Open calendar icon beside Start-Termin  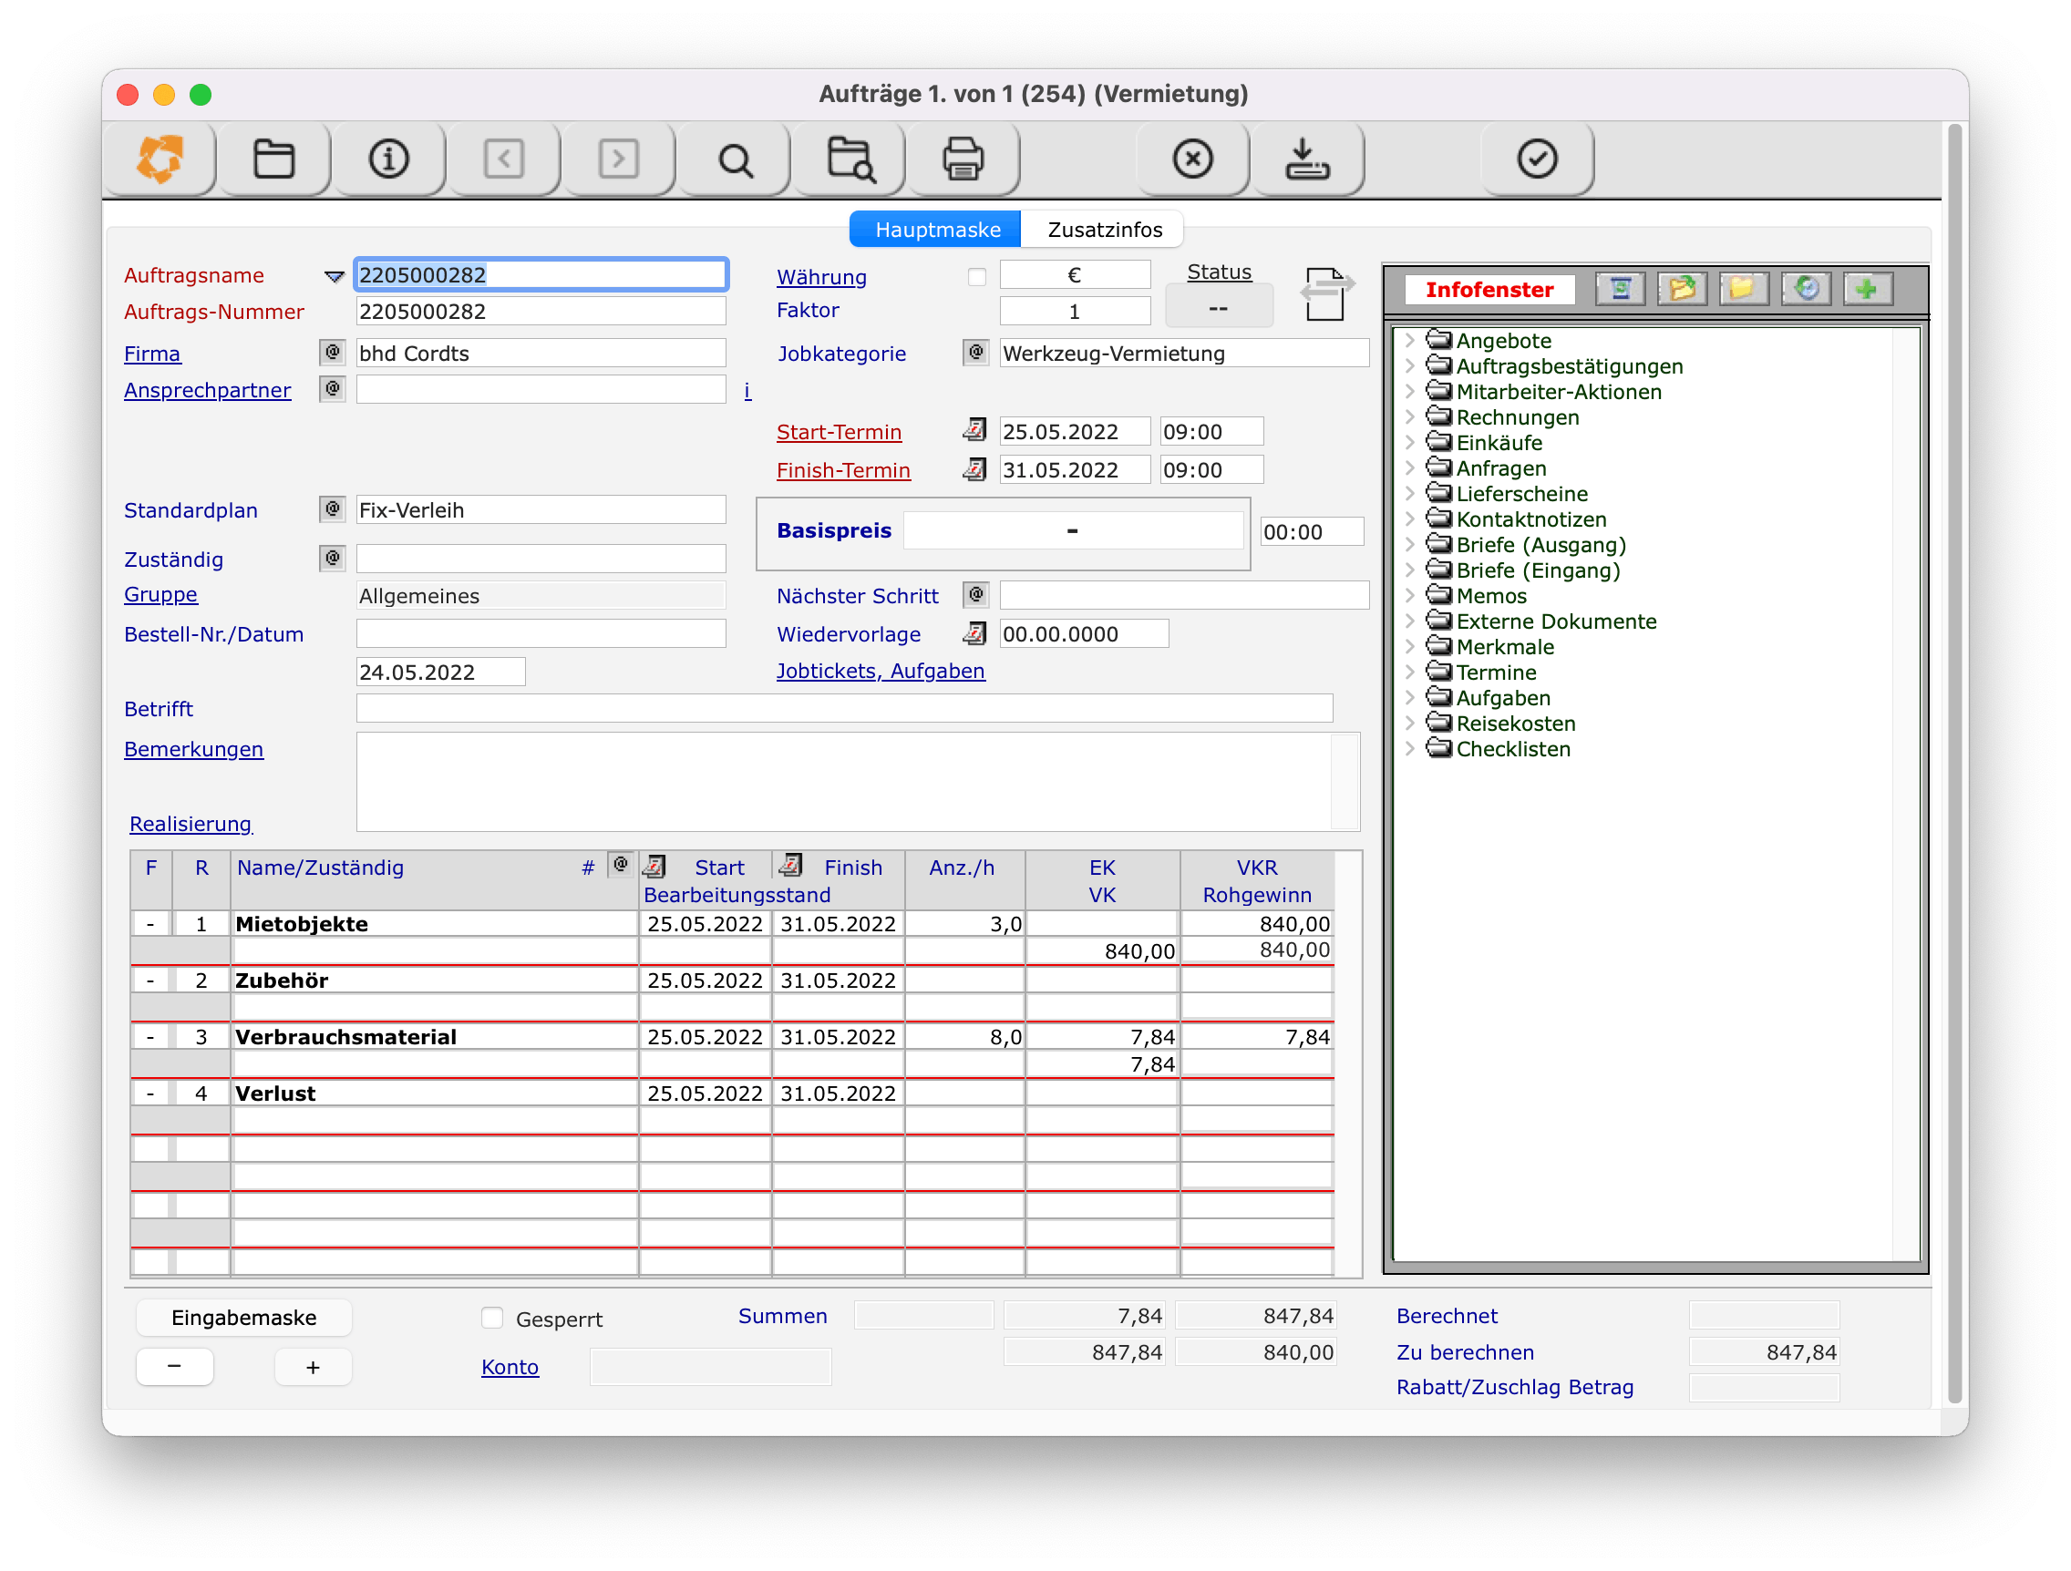[x=974, y=431]
